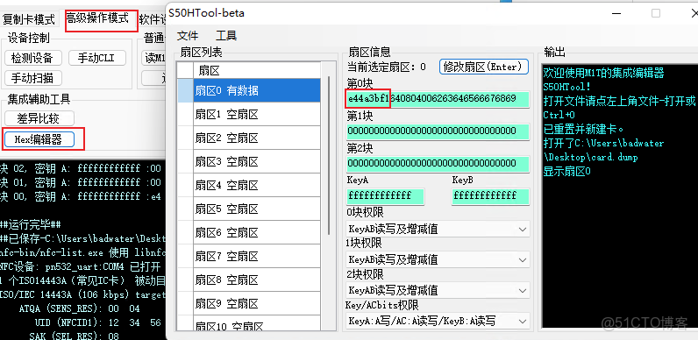Screen dimensions: 698x340
Task: Click 'UID (NFCID1)' console line
Action: click(97, 322)
